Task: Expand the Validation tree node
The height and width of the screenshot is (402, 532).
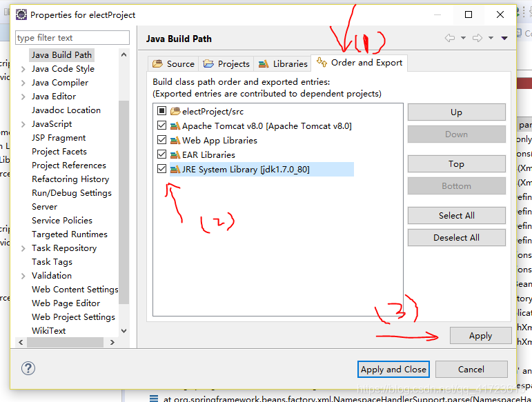Action: pyautogui.click(x=23, y=276)
